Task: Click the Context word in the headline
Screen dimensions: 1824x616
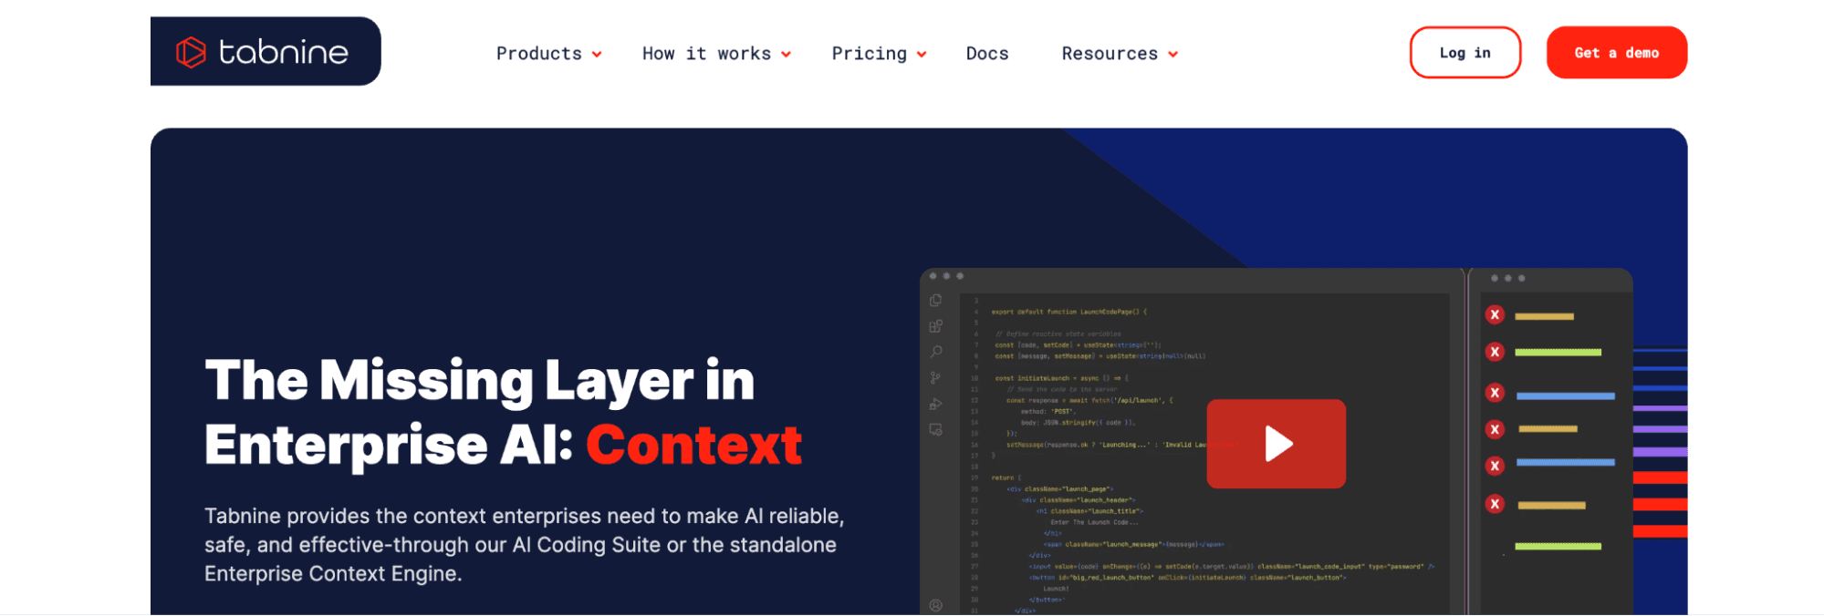Action: pos(693,445)
